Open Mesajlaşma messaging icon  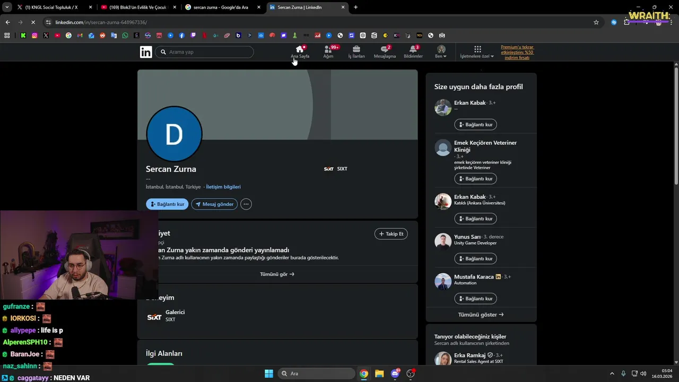385,52
